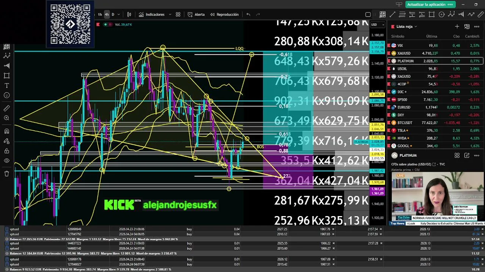Select the ruler measure tool in left sidebar
The height and width of the screenshot is (272, 485).
[6, 108]
